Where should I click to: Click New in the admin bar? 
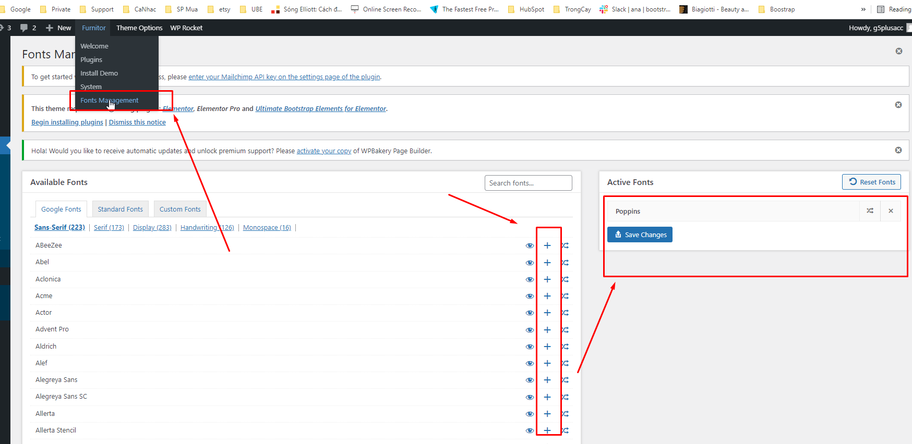pos(58,28)
